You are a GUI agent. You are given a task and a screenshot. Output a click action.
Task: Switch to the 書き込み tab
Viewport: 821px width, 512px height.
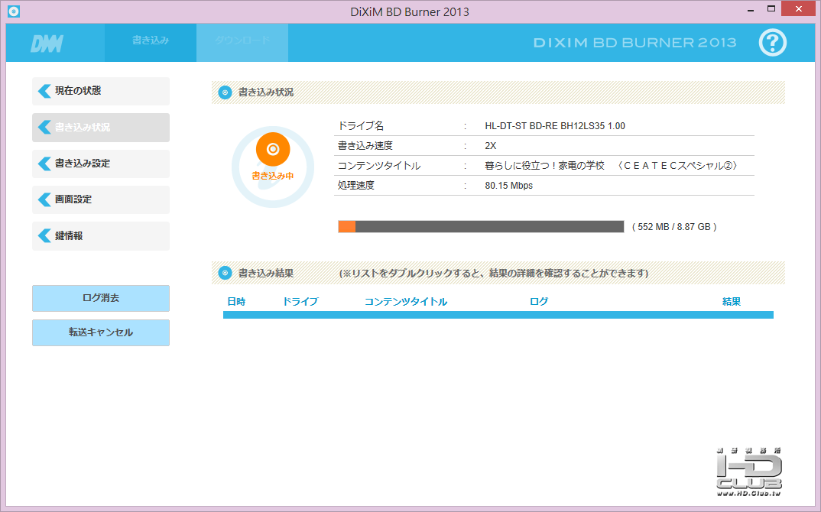pyautogui.click(x=151, y=42)
